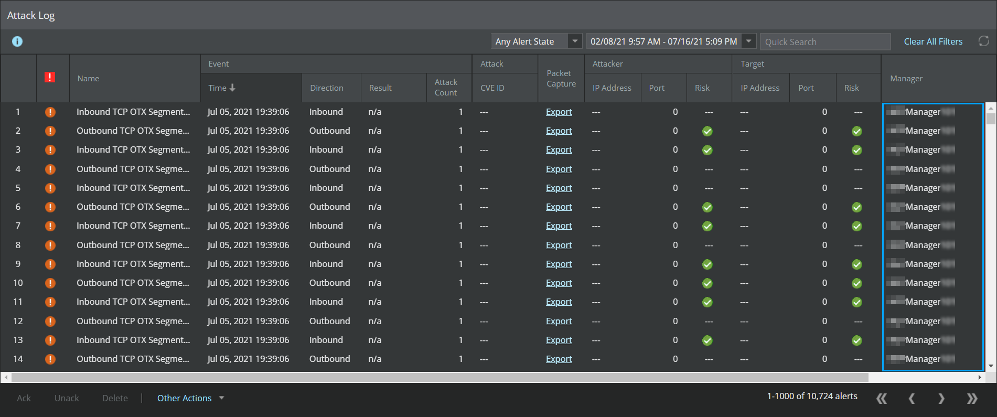Expand the Other Actions menu
The height and width of the screenshot is (417, 997).
point(191,398)
